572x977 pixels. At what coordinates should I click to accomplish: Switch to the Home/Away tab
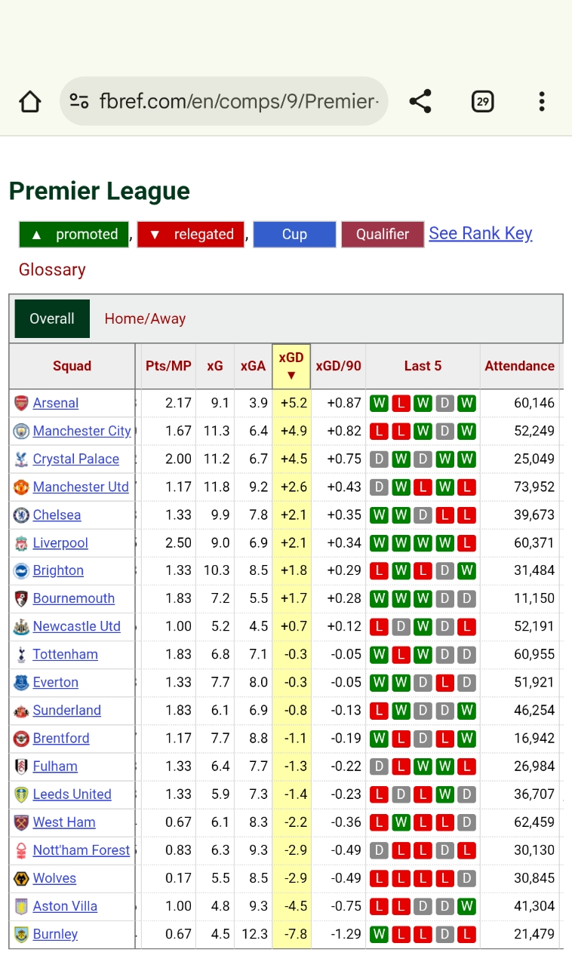click(145, 318)
